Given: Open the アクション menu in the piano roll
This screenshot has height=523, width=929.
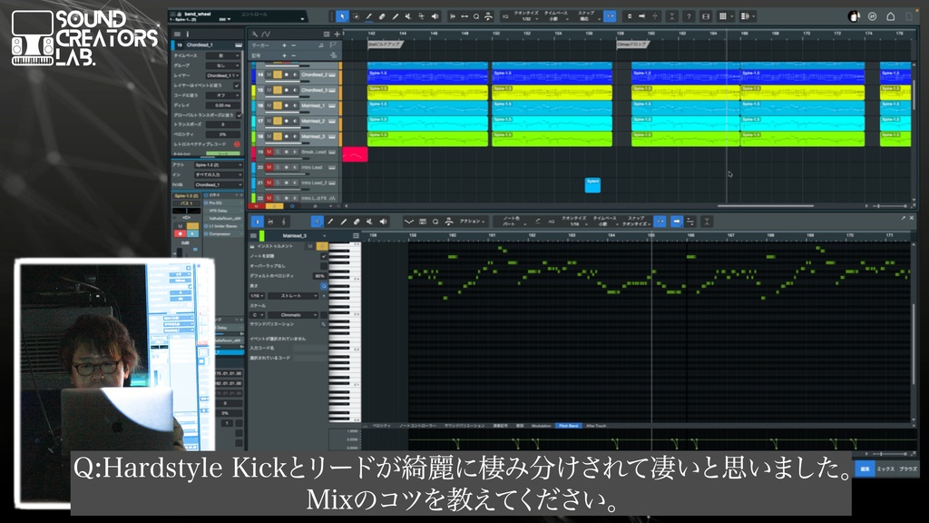Looking at the screenshot, I should pyautogui.click(x=473, y=222).
